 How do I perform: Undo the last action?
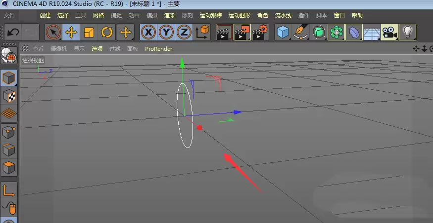13,33
